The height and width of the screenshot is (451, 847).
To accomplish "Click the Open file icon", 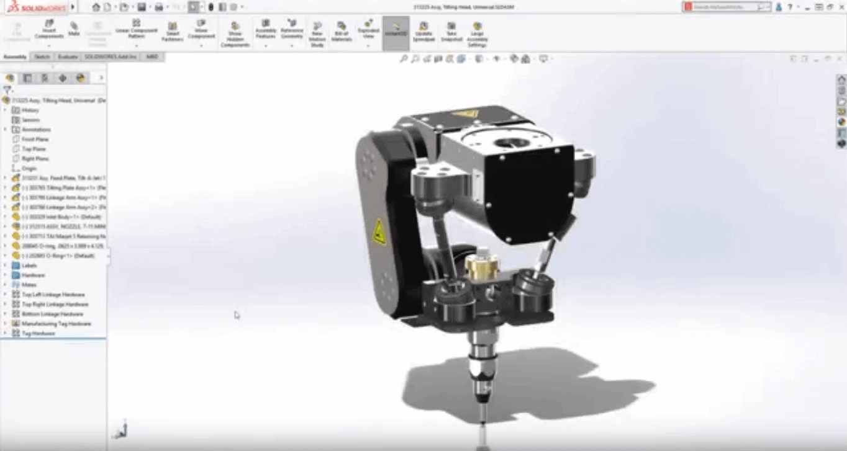I will (124, 7).
